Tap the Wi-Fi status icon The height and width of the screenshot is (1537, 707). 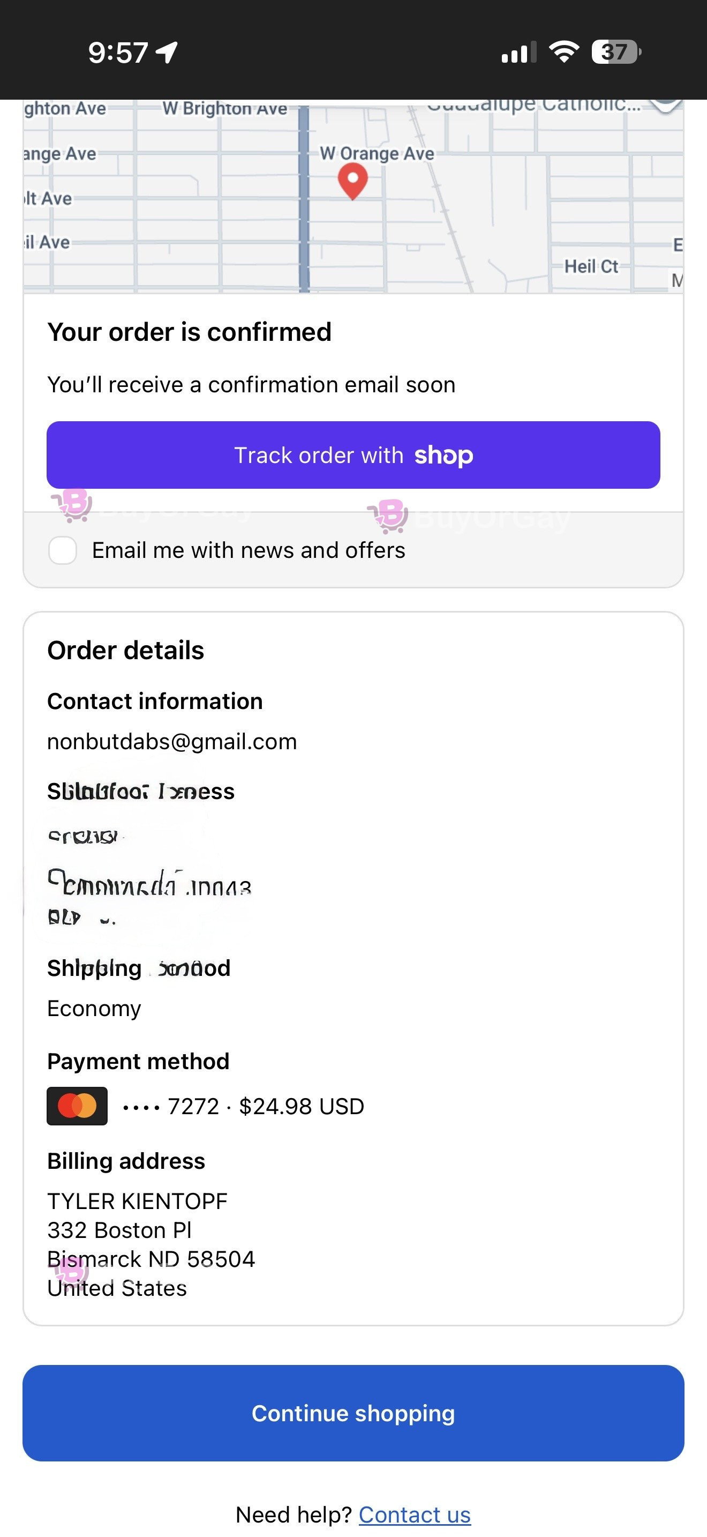click(x=564, y=52)
